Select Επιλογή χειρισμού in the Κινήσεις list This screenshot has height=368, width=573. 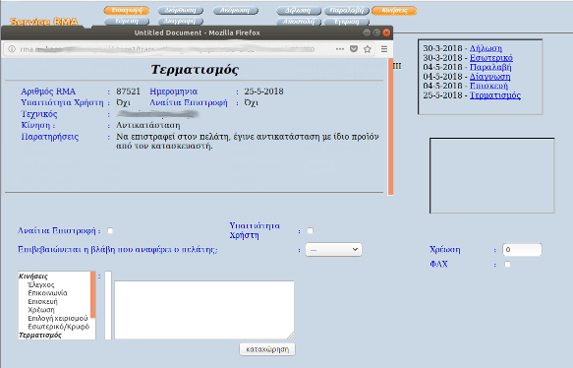[x=58, y=318]
